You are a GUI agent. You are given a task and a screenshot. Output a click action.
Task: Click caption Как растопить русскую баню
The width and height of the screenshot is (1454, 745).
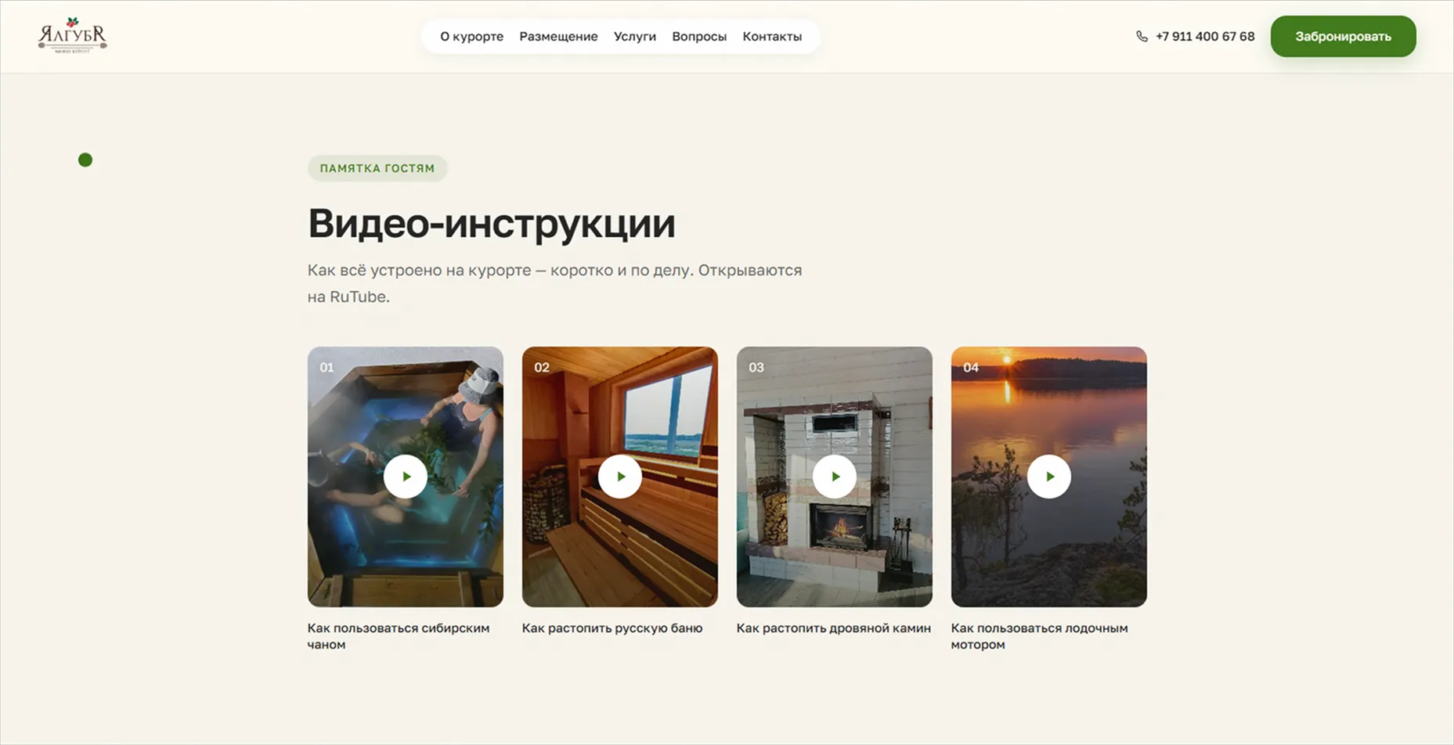612,628
